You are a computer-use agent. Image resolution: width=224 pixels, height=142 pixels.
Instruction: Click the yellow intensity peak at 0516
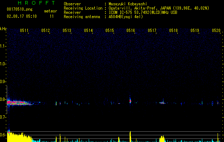tap(130, 136)
